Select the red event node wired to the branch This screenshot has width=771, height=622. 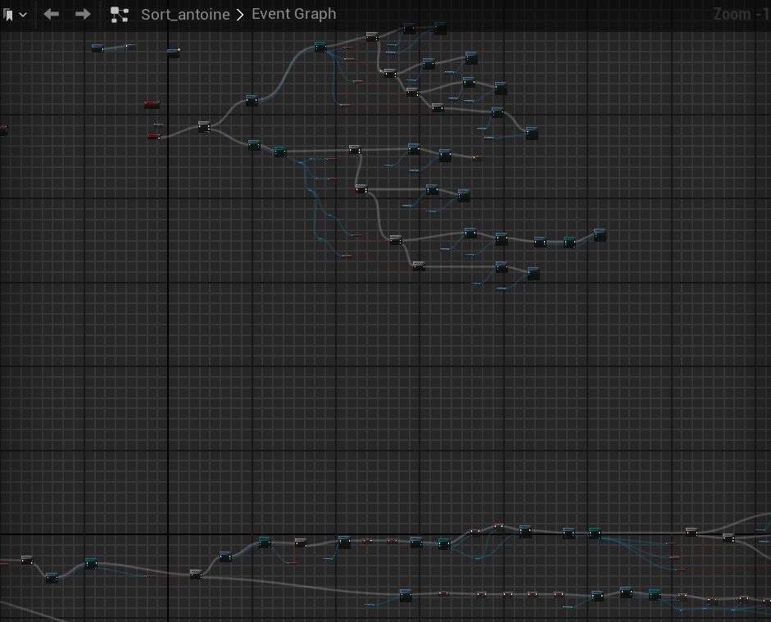(153, 136)
